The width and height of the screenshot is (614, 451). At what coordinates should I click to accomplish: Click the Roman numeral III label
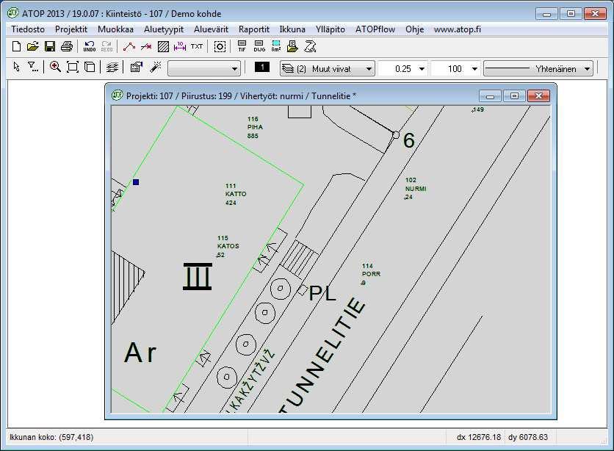[198, 276]
